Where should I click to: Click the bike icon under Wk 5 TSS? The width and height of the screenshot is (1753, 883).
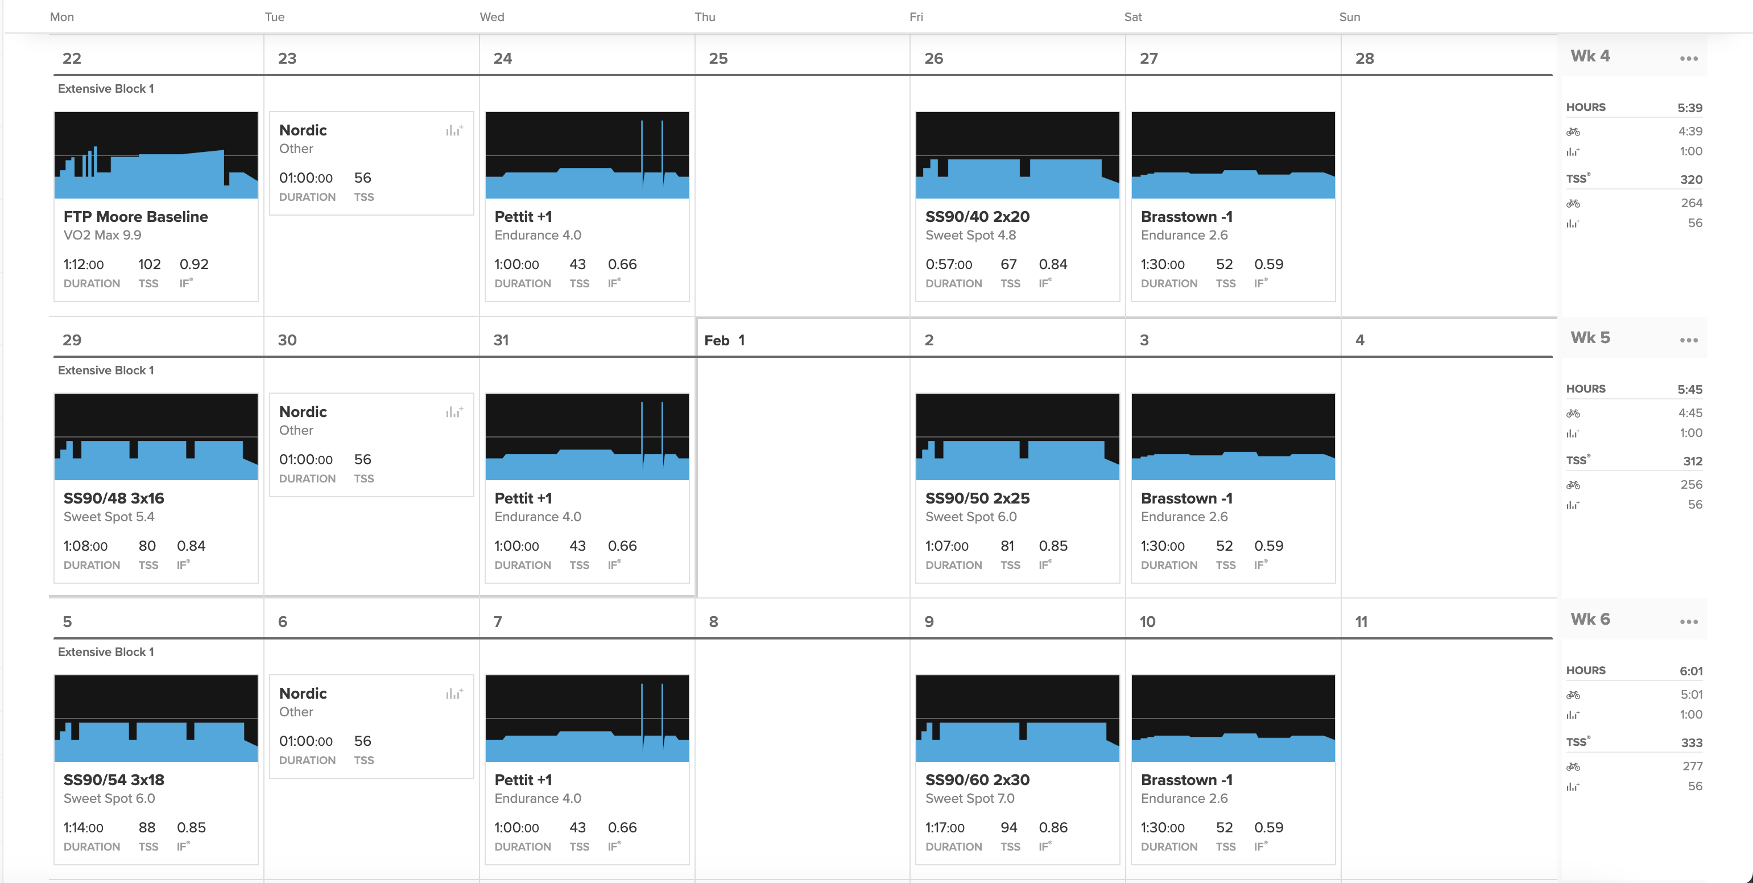tap(1573, 485)
